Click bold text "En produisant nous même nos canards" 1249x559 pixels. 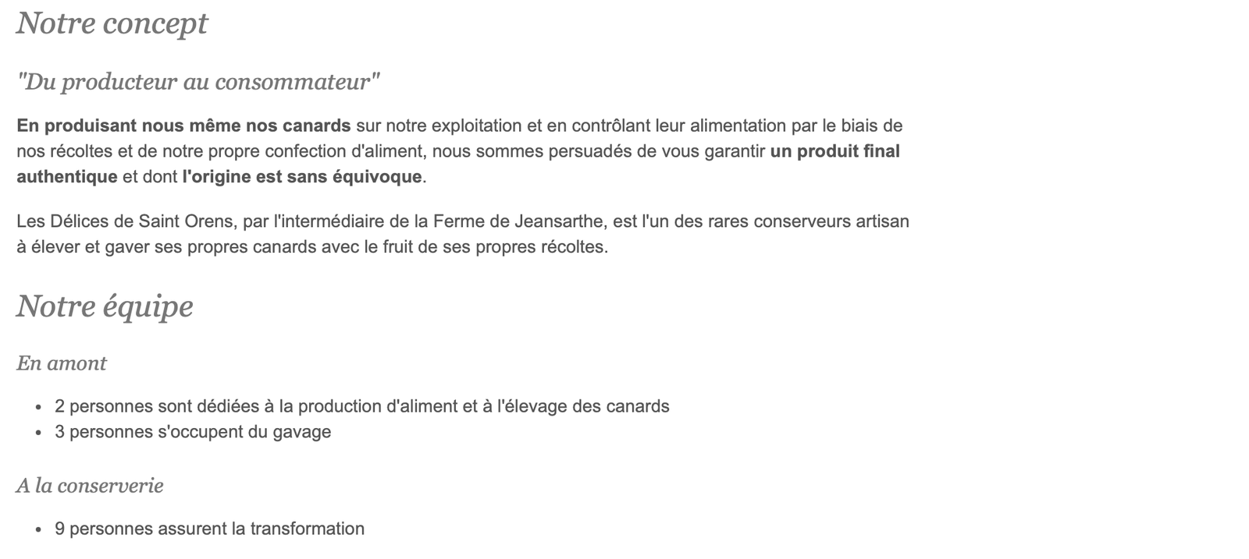(x=183, y=126)
